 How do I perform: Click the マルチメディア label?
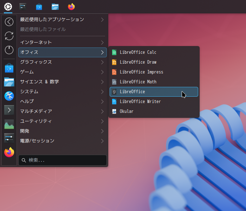coord(36,111)
